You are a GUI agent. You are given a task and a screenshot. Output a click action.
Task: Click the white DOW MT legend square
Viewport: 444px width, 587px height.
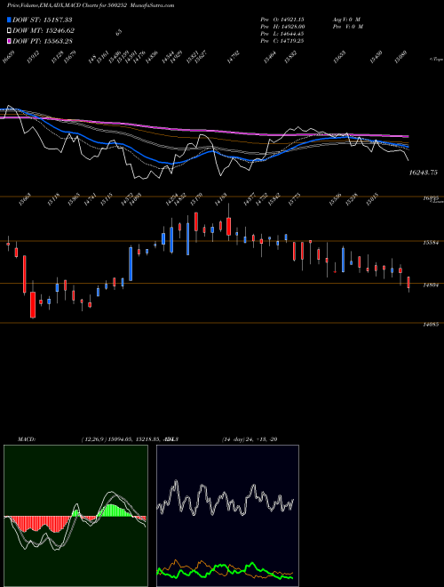10,30
